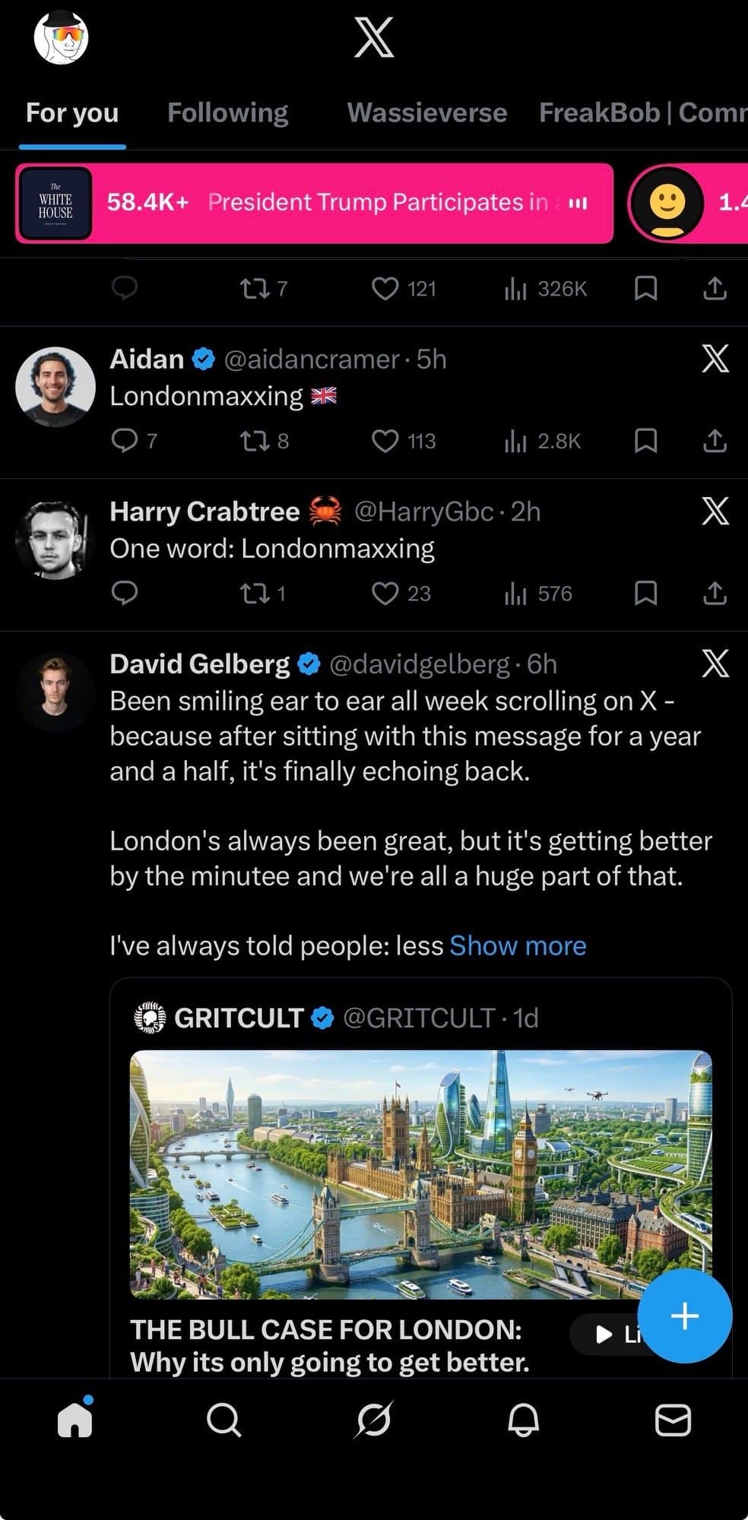This screenshot has width=748, height=1520.
Task: Reply to Aidan's Londonmaxxing post
Action: pyautogui.click(x=125, y=441)
